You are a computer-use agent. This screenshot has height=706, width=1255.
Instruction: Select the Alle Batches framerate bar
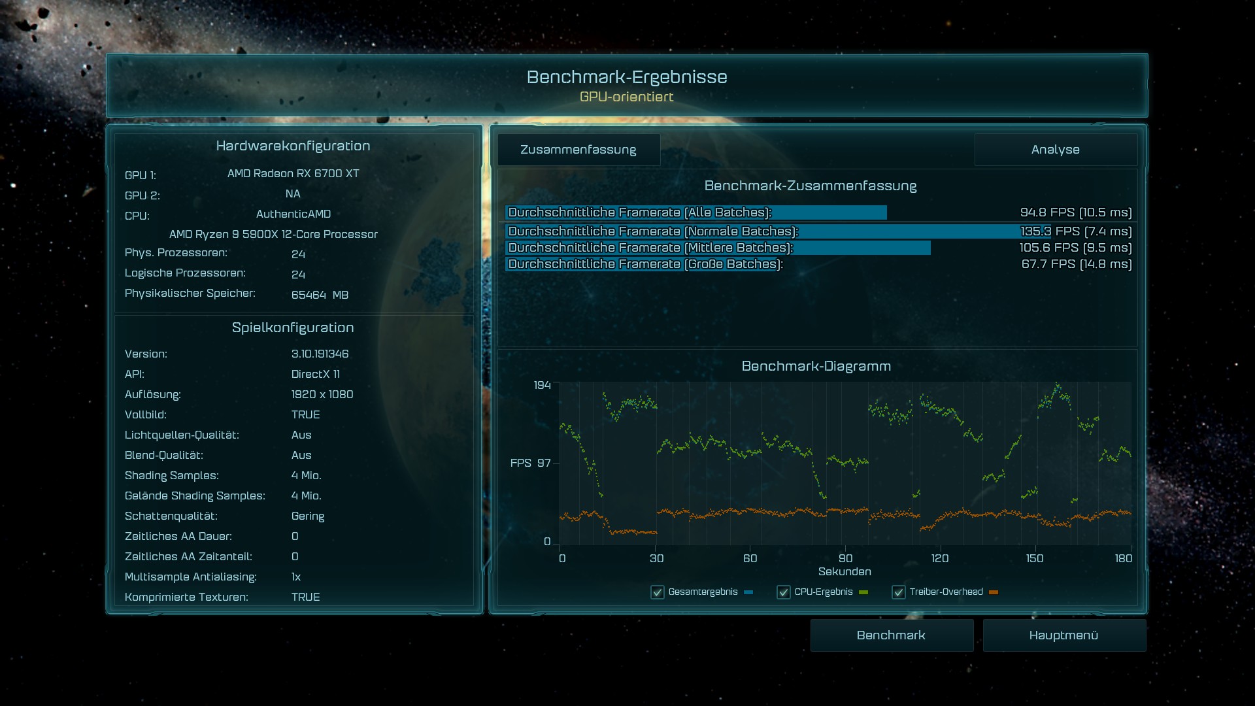695,212
